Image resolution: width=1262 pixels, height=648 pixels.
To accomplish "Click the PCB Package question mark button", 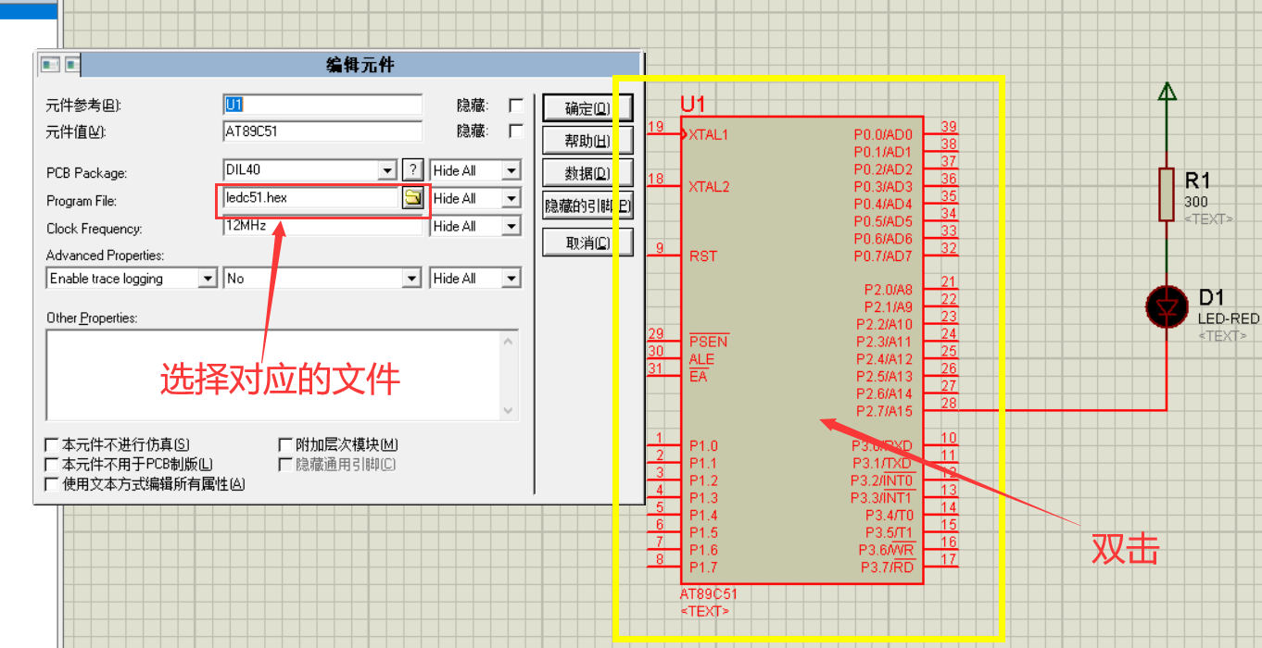I will [x=413, y=170].
